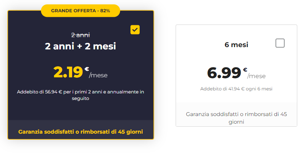Tick the empty 6 mesi plan checkbox
The width and height of the screenshot is (308, 157).
tap(280, 43)
